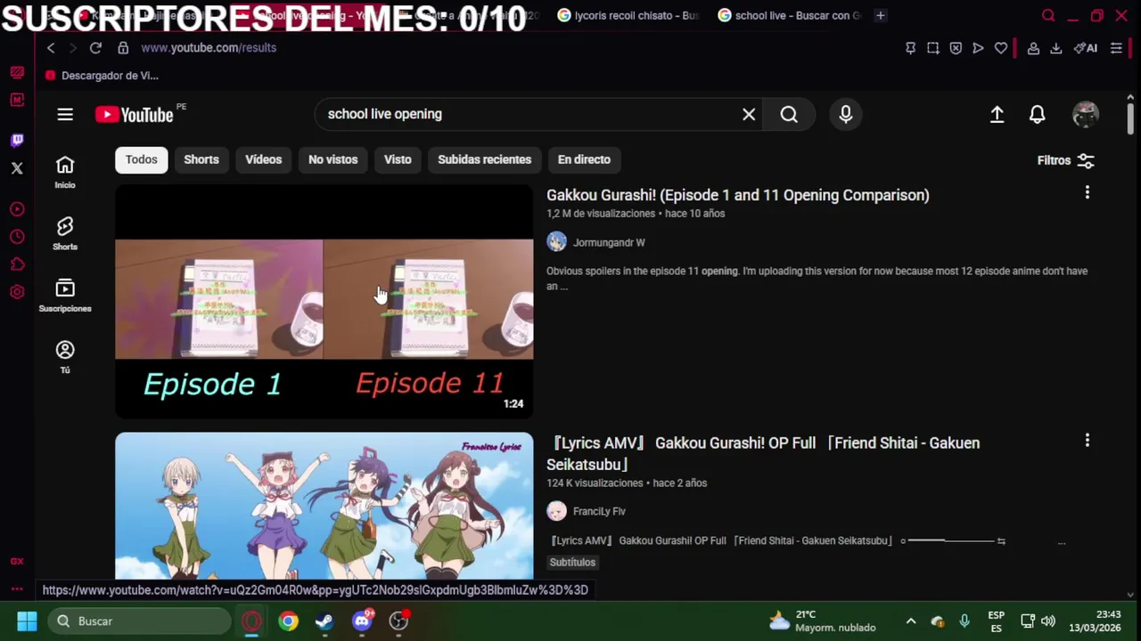Open the browser downloads arrow icon
Image resolution: width=1141 pixels, height=641 pixels.
click(x=1056, y=48)
